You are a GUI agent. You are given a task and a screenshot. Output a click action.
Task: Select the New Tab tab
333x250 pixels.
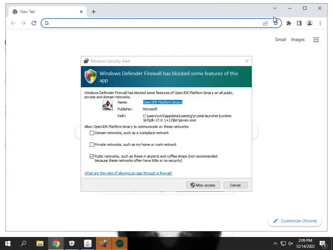[x=47, y=12]
